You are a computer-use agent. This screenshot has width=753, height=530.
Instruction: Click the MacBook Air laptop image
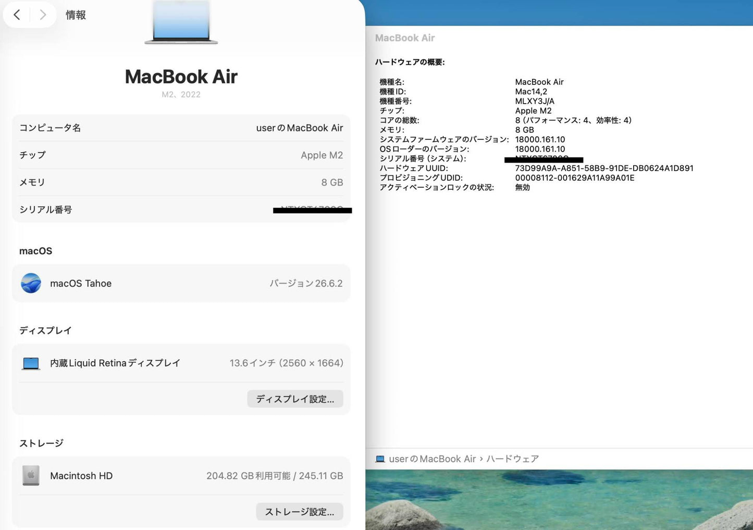[x=181, y=22]
